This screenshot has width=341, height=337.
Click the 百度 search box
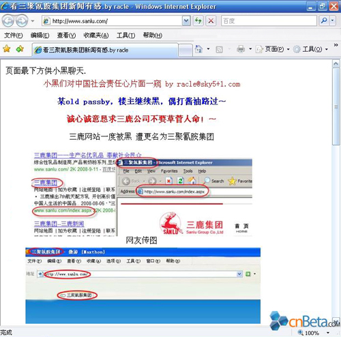click(x=269, y=21)
